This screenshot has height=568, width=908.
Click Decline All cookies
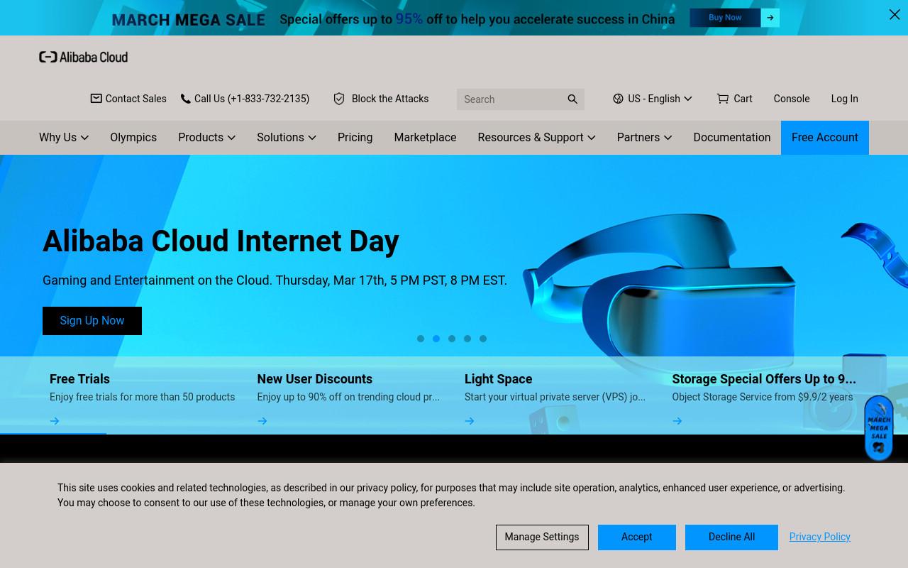(731, 537)
